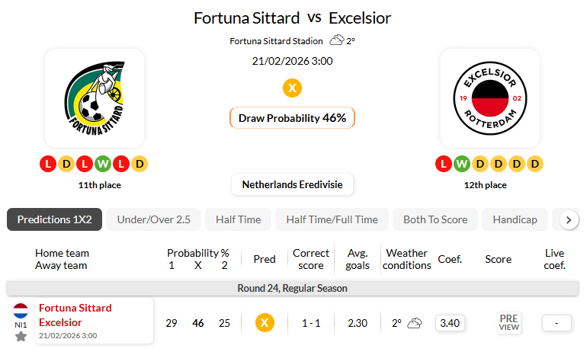
Task: Click the cloud icon beside stadium name
Action: point(335,41)
